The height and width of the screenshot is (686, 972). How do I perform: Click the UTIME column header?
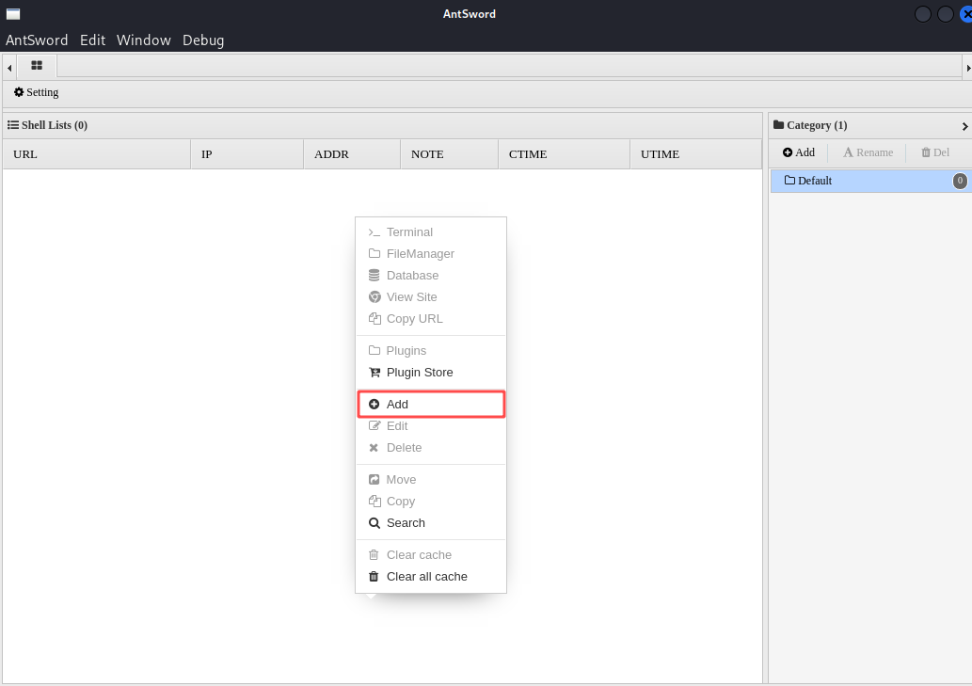coord(695,154)
